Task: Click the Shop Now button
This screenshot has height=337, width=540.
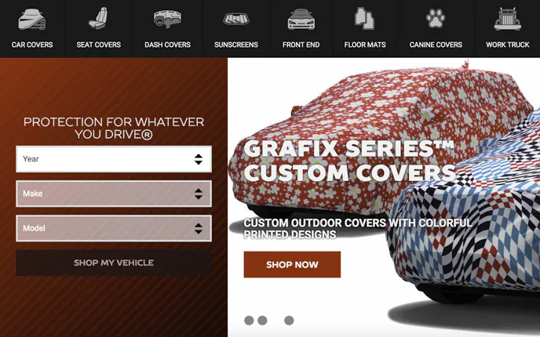Action: pos(292,264)
